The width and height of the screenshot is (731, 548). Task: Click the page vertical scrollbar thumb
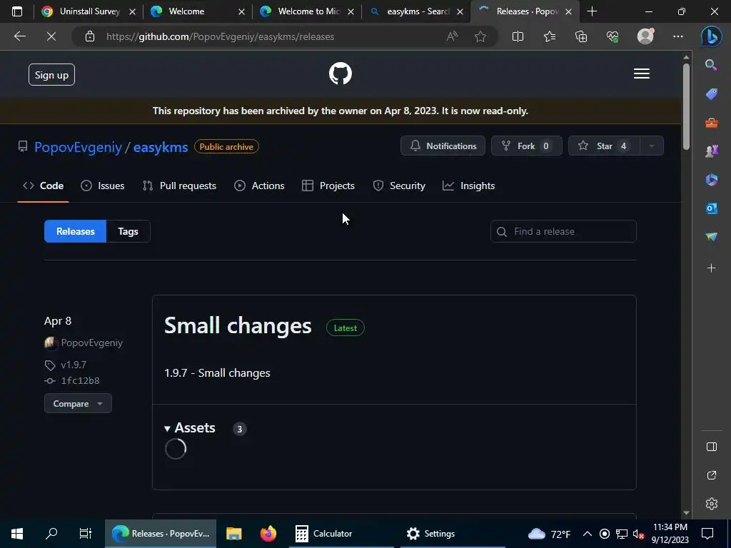(686, 106)
